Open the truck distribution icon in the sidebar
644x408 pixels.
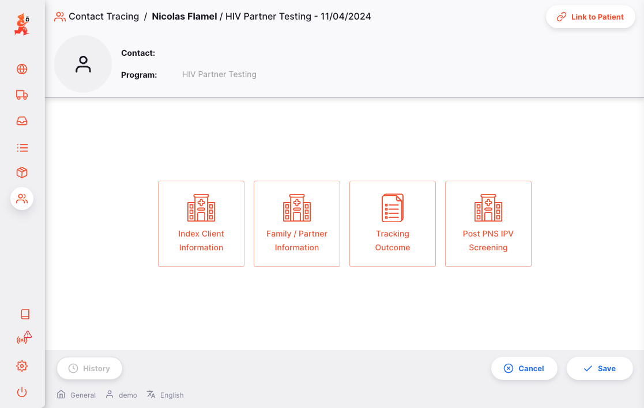22,96
